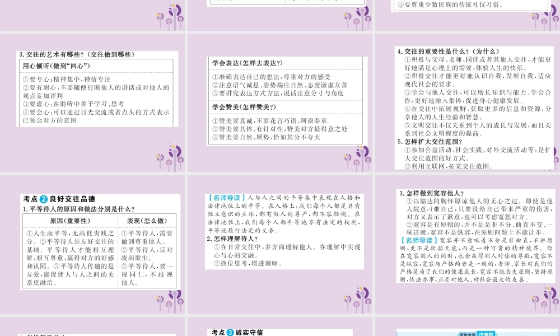Click the 名师导读 label in the 宽容他人 slide
560x336 pixels.
(418, 241)
